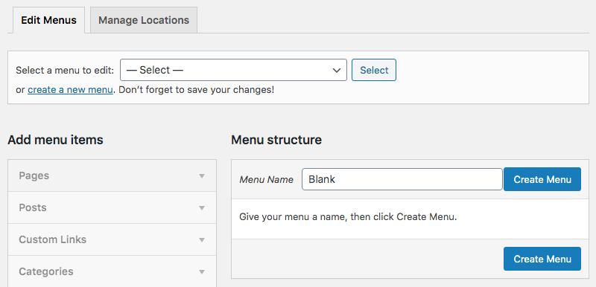The height and width of the screenshot is (287, 596).
Task: Click the Categories section arrow icon
Action: (x=202, y=272)
